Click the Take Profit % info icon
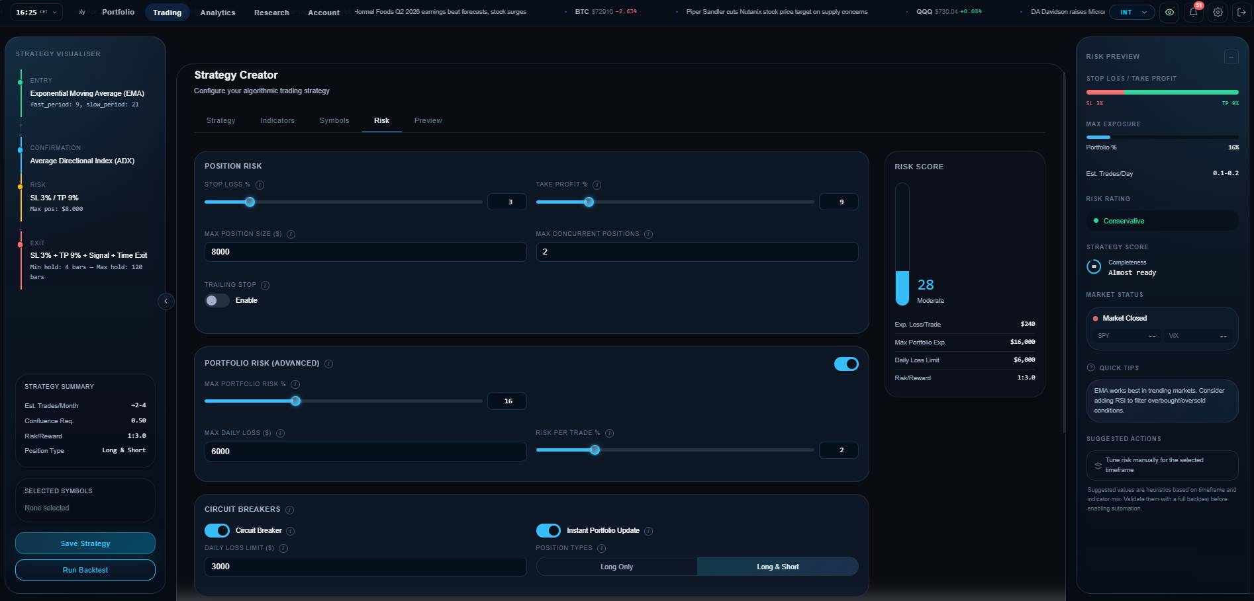This screenshot has height=601, width=1254. click(x=597, y=185)
